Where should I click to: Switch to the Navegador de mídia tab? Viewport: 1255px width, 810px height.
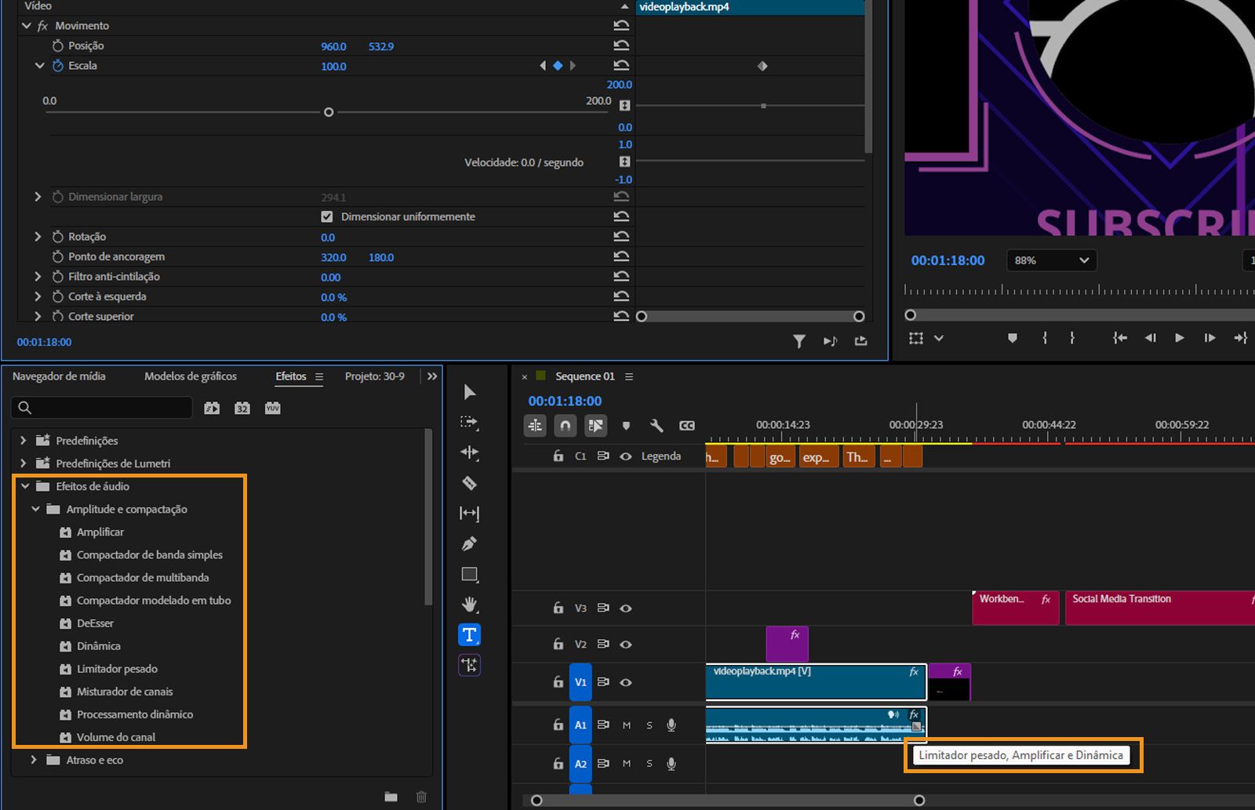[60, 376]
